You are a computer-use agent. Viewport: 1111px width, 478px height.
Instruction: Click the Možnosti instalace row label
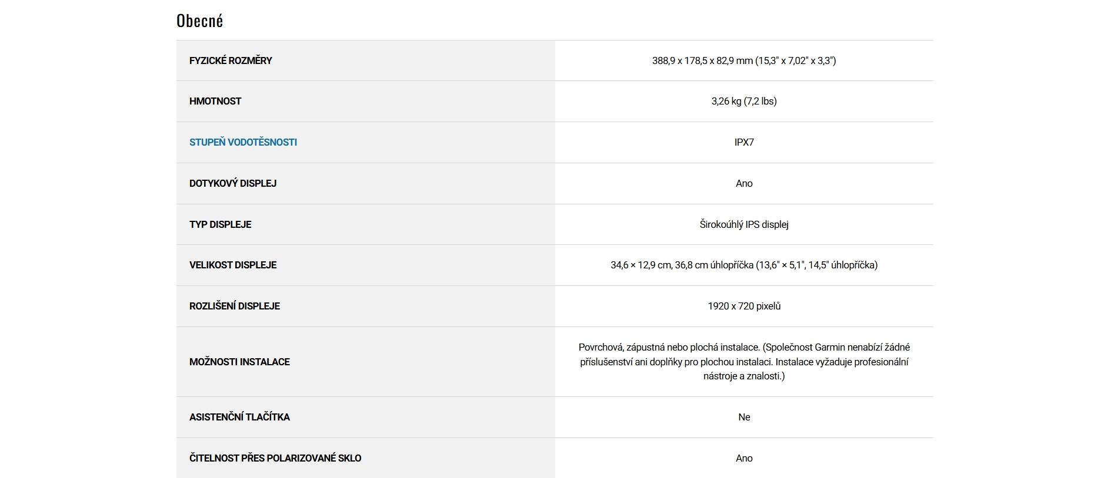coord(239,362)
